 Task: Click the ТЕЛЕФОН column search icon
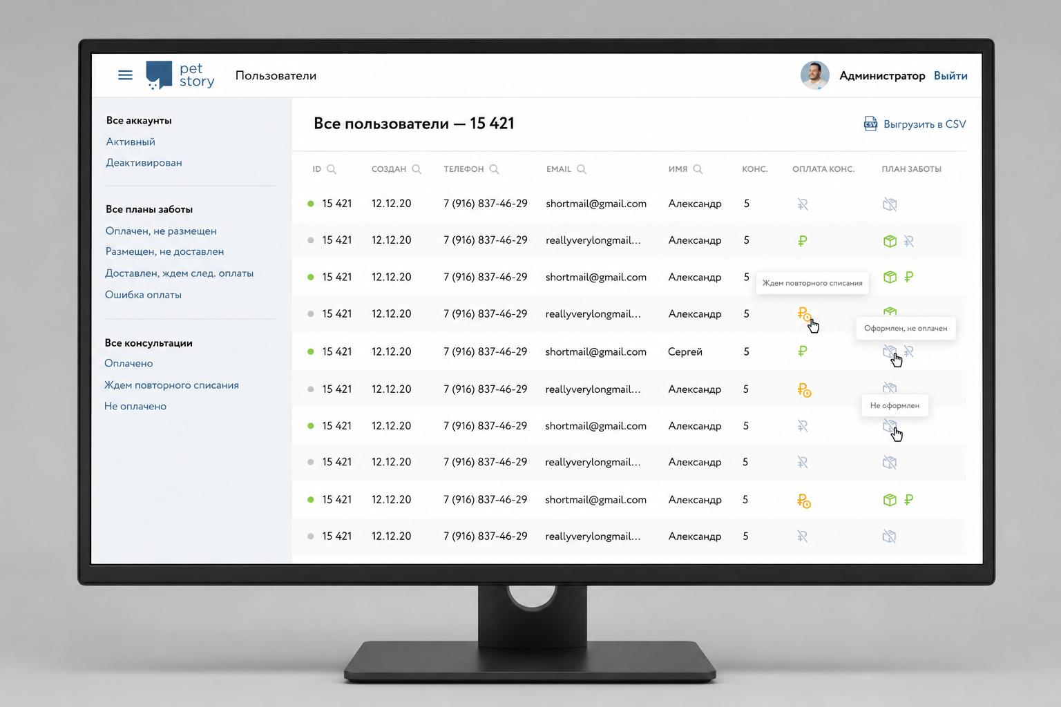coord(494,169)
